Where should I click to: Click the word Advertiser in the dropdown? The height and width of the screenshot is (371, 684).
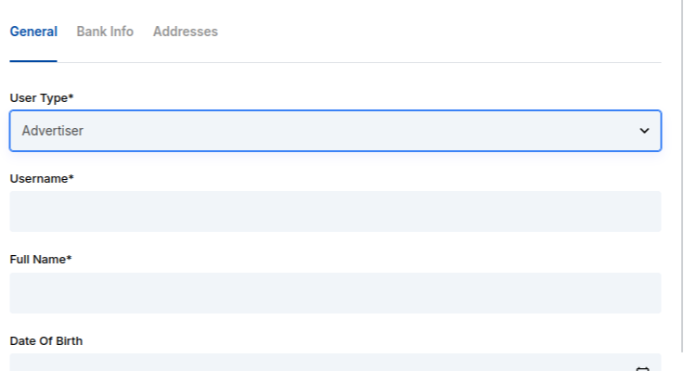(x=53, y=131)
